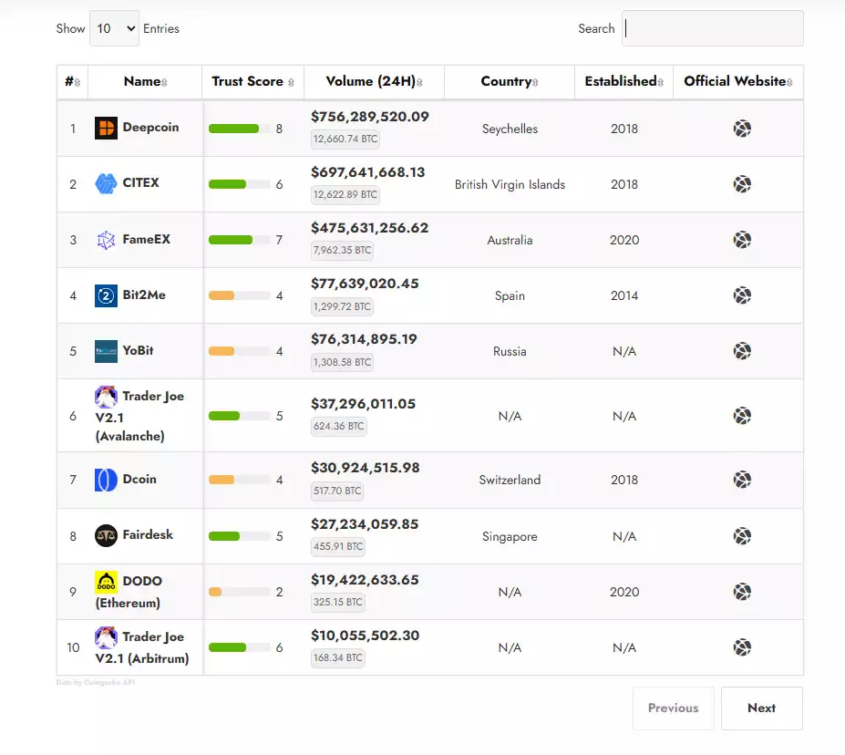Image resolution: width=845 pixels, height=755 pixels.
Task: Sort table by Trust Score column
Action: [x=252, y=82]
